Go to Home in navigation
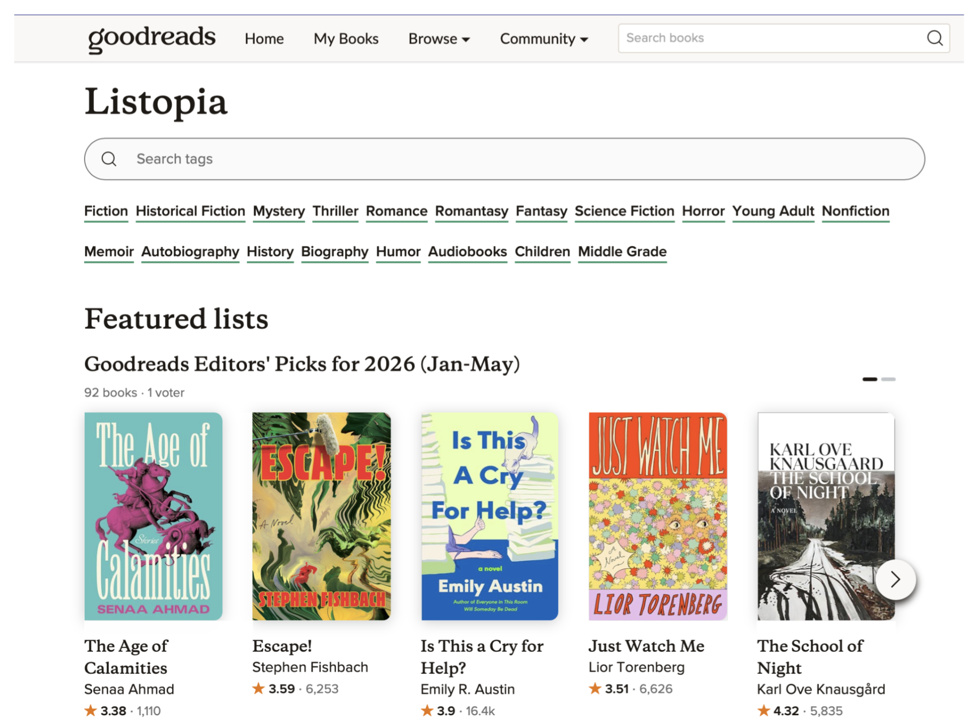The height and width of the screenshot is (726, 975). point(264,38)
